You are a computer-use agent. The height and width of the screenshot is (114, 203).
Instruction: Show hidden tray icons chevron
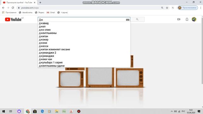pos(172,111)
